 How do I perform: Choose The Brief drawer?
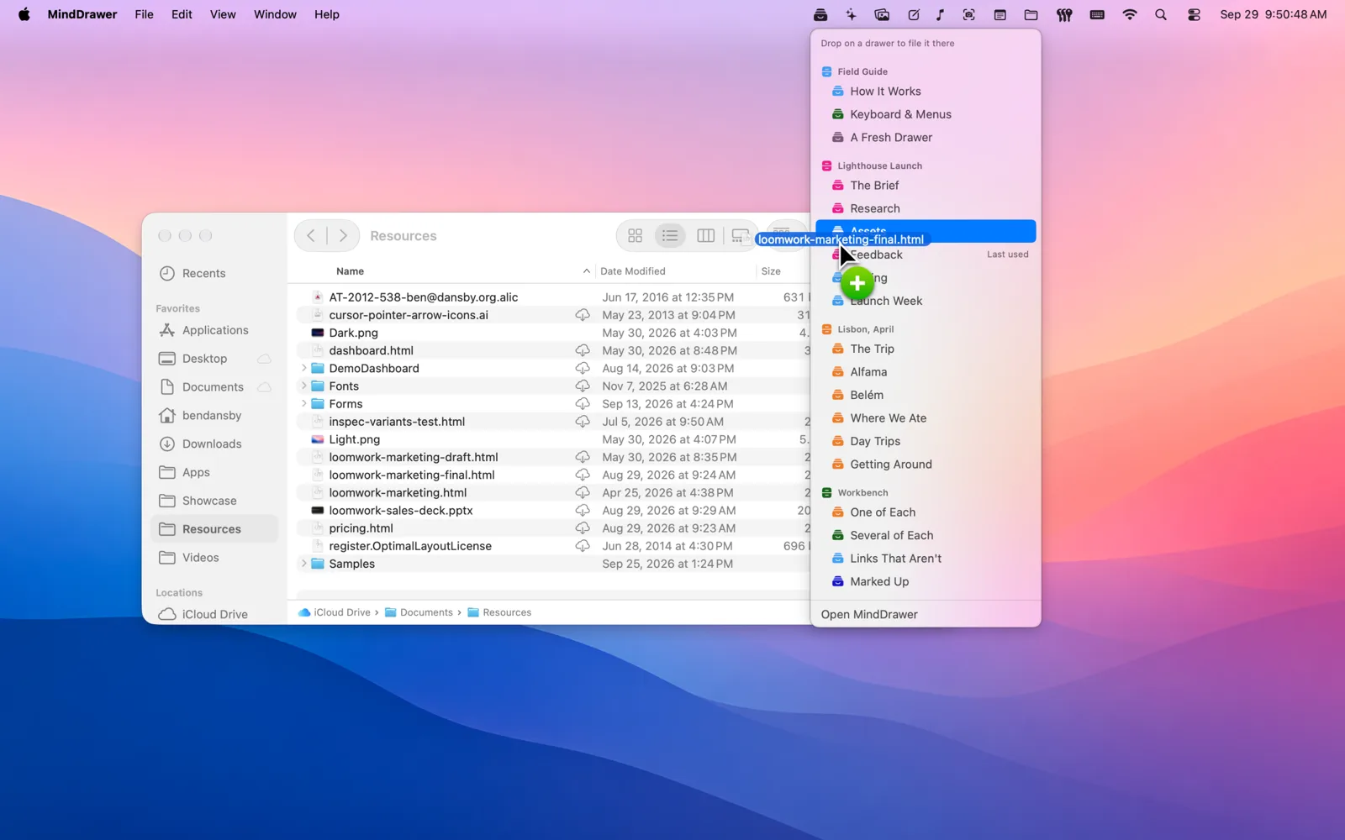[x=926, y=186]
